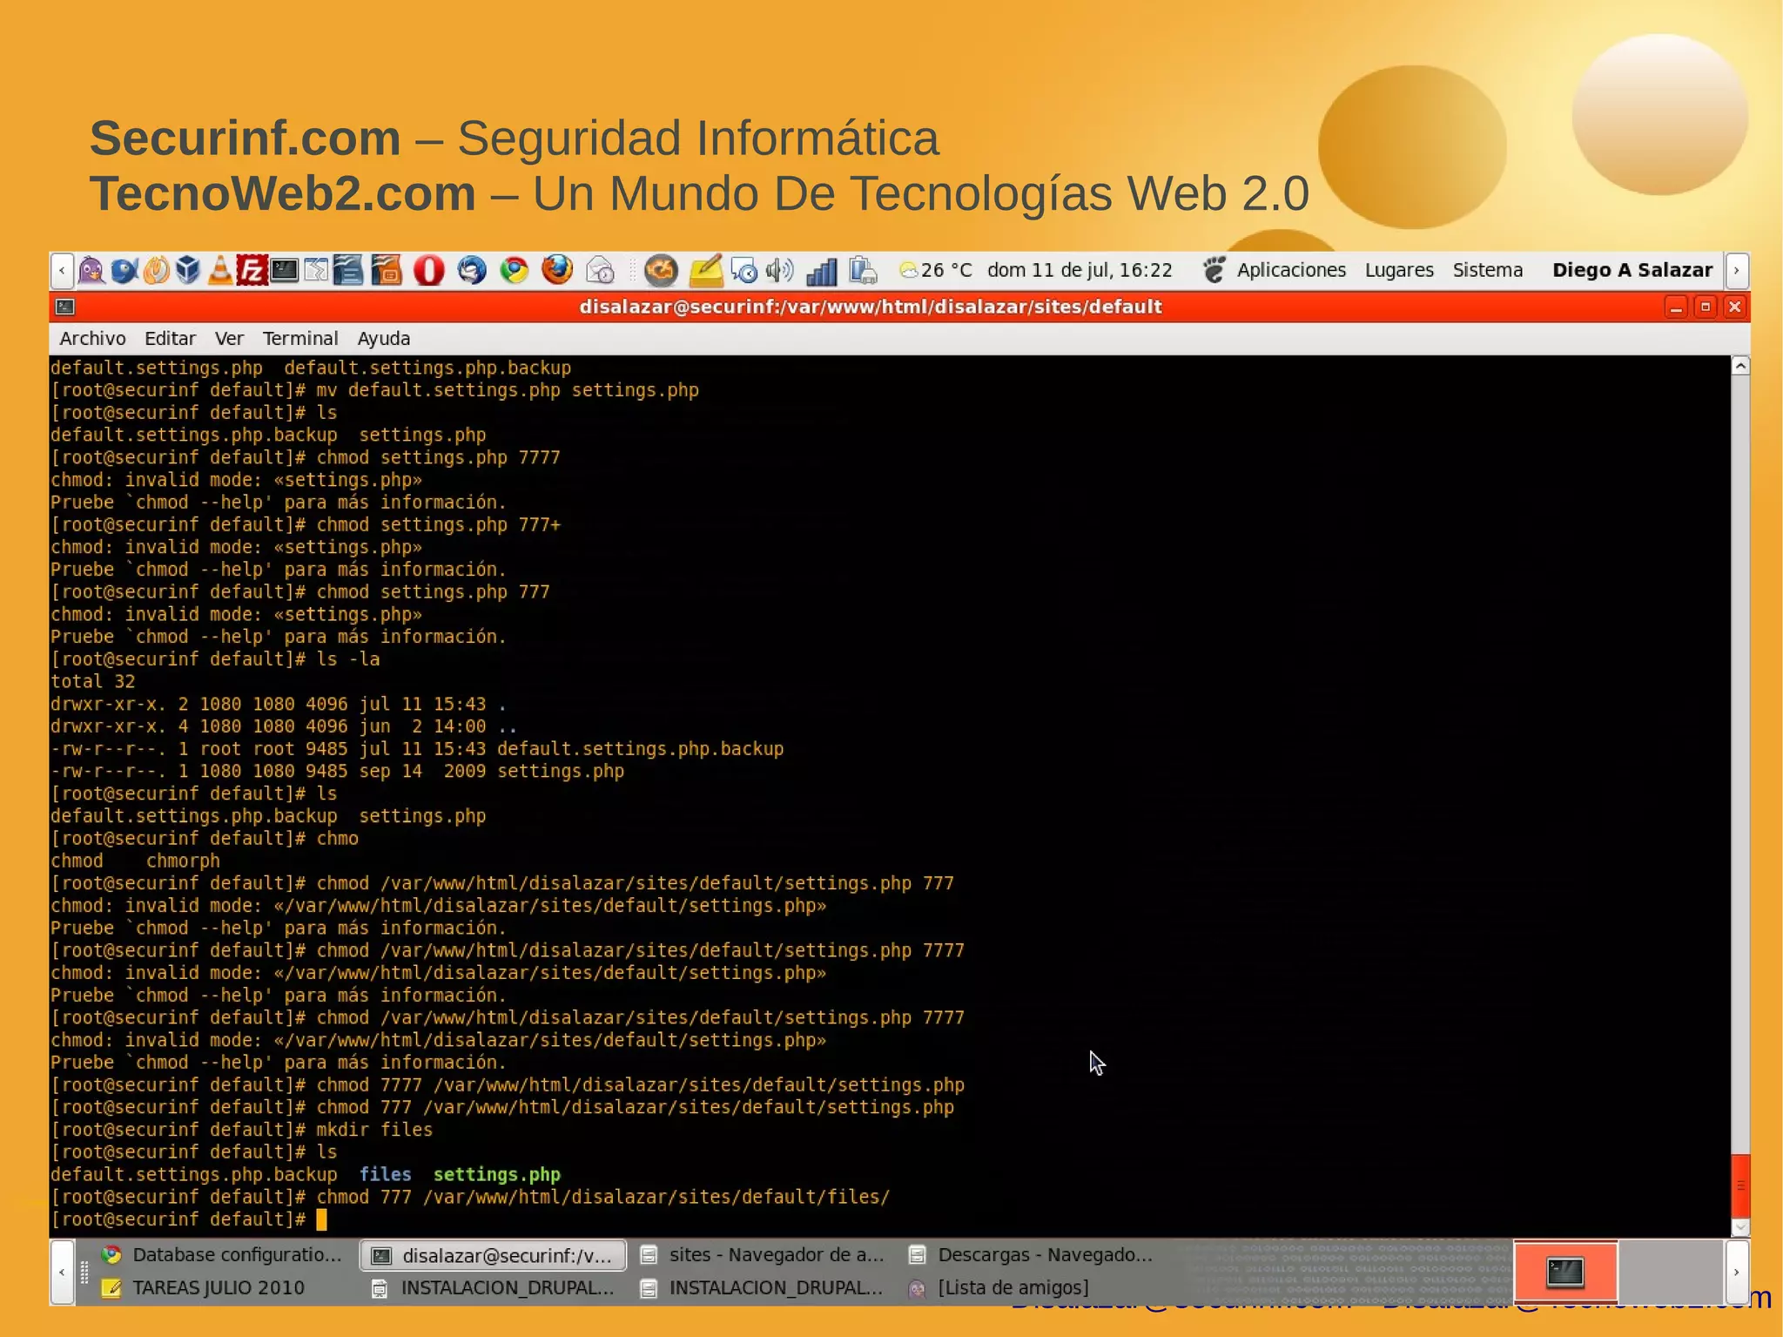The image size is (1783, 1337).
Task: Open the Bluefish editor launcher (blue fish icon)
Action: (124, 270)
